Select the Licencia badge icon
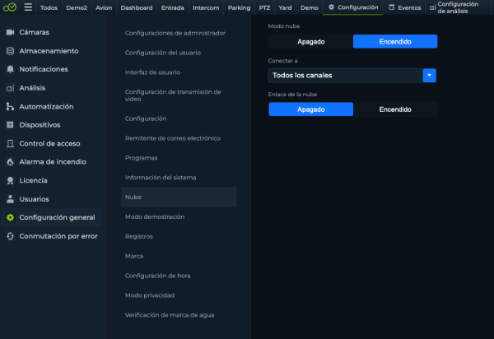This screenshot has height=339, width=494. pos(10,180)
